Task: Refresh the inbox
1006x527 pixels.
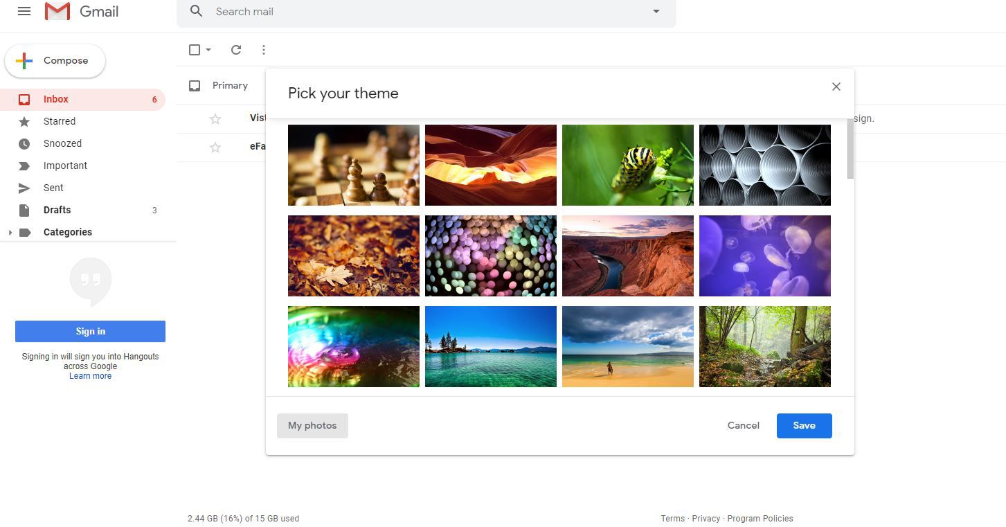Action: (235, 49)
